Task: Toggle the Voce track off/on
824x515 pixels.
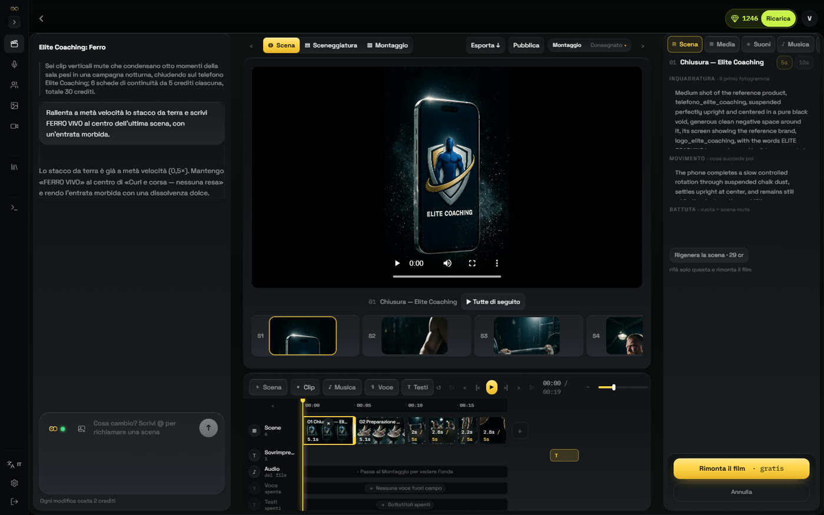Action: [x=254, y=489]
